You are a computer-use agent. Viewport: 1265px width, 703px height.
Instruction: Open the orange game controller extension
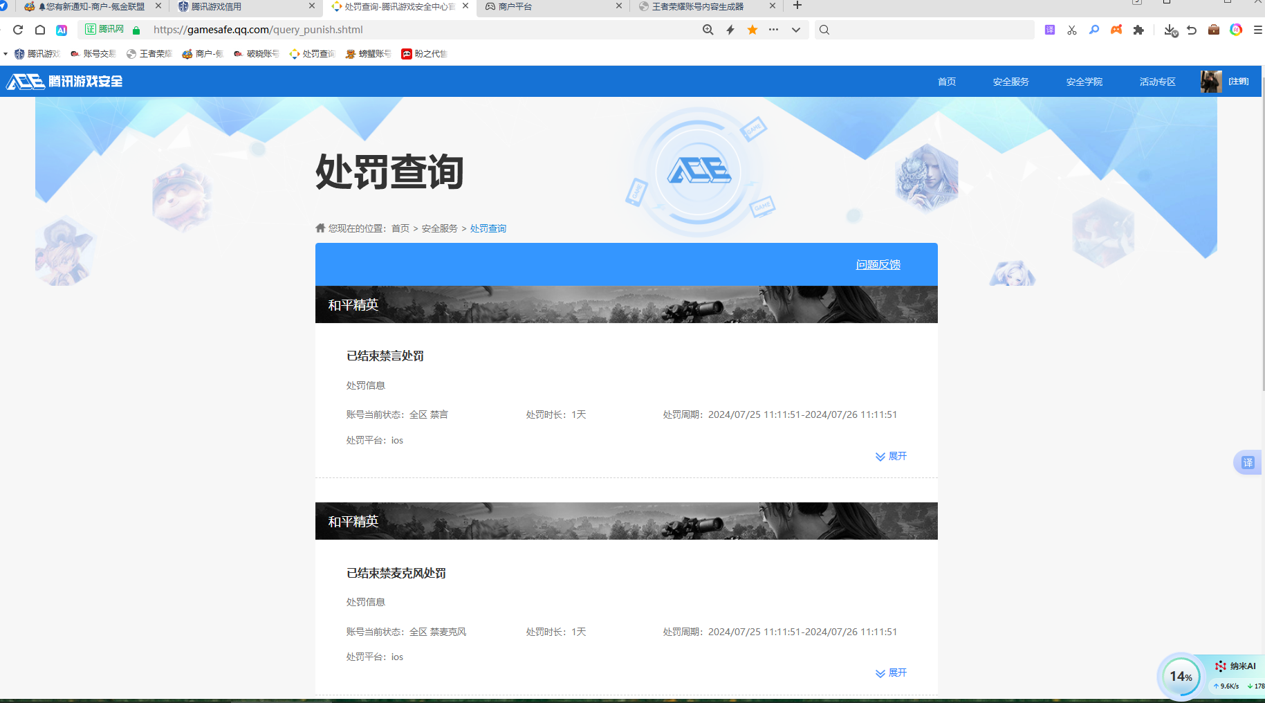tap(1116, 30)
